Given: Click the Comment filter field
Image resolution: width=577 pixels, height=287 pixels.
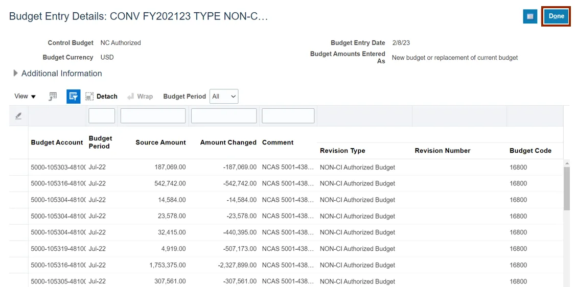Looking at the screenshot, I should tap(288, 116).
